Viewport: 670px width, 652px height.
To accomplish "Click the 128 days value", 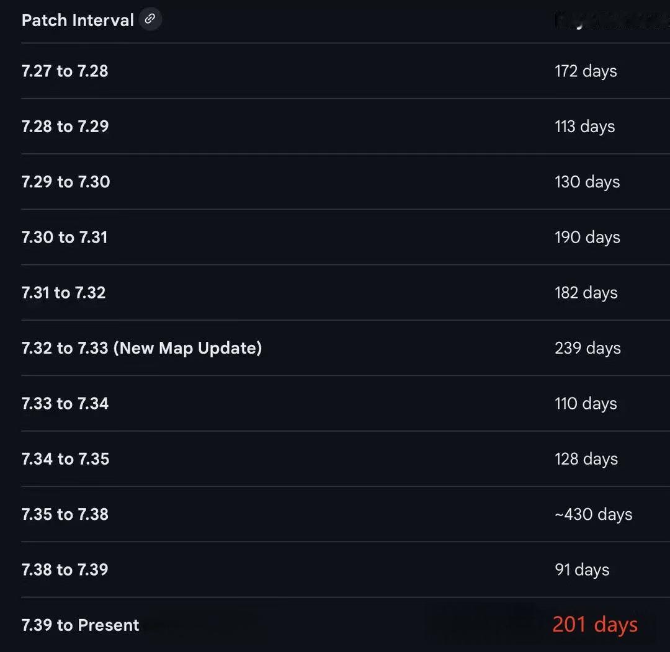I will click(586, 459).
